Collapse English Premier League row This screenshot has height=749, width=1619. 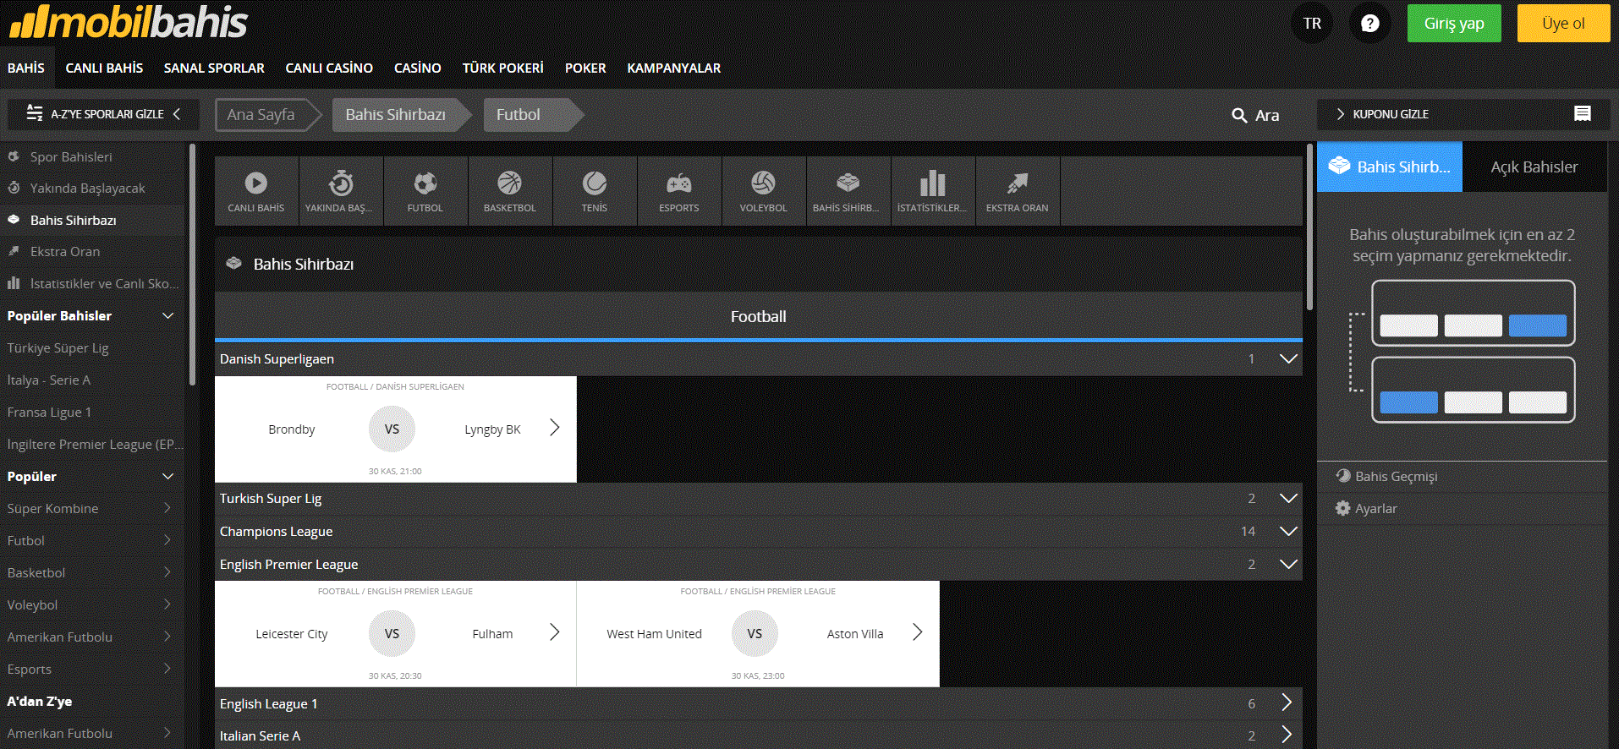758,565
